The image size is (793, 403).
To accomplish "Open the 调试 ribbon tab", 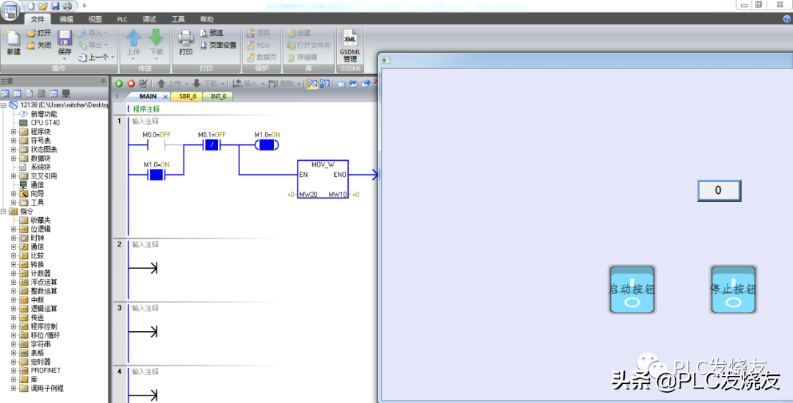I will coord(149,19).
